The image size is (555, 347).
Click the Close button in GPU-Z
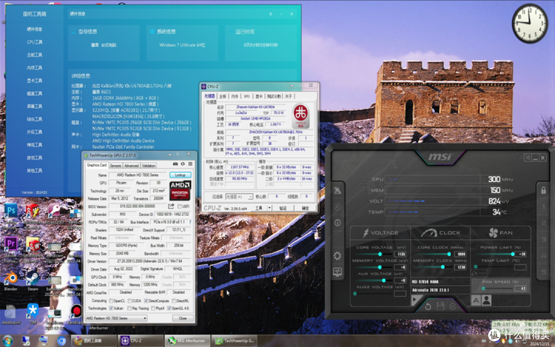pyautogui.click(x=182, y=318)
